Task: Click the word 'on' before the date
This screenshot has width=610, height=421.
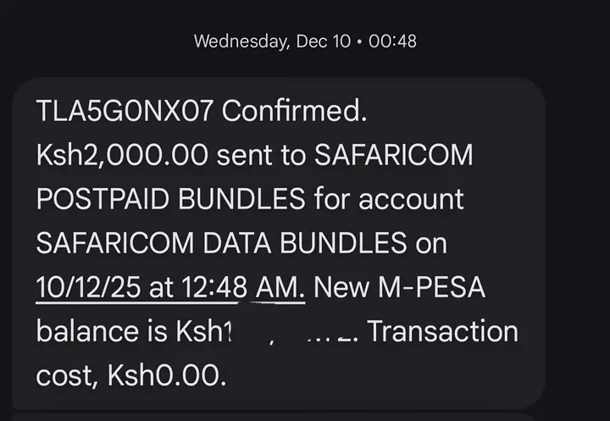Action: click(x=430, y=243)
